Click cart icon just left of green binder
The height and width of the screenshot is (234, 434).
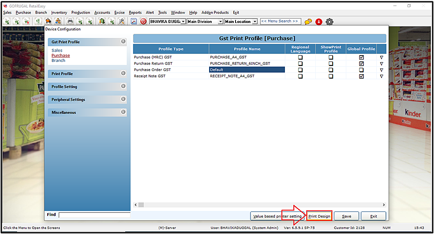90,21
